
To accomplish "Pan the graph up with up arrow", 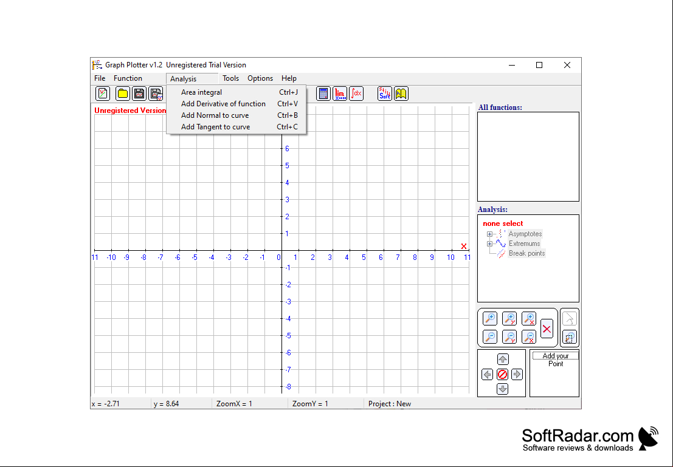I will 503,359.
